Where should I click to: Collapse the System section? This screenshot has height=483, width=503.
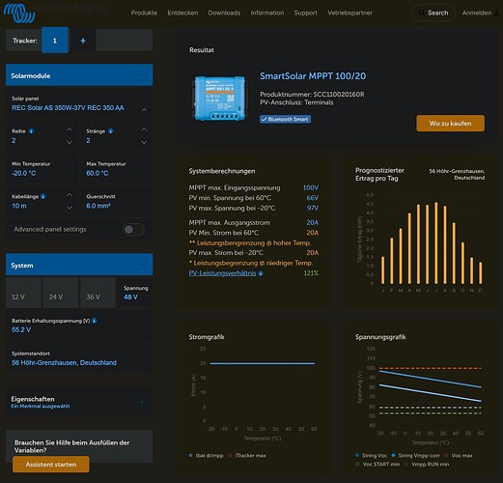(142, 265)
